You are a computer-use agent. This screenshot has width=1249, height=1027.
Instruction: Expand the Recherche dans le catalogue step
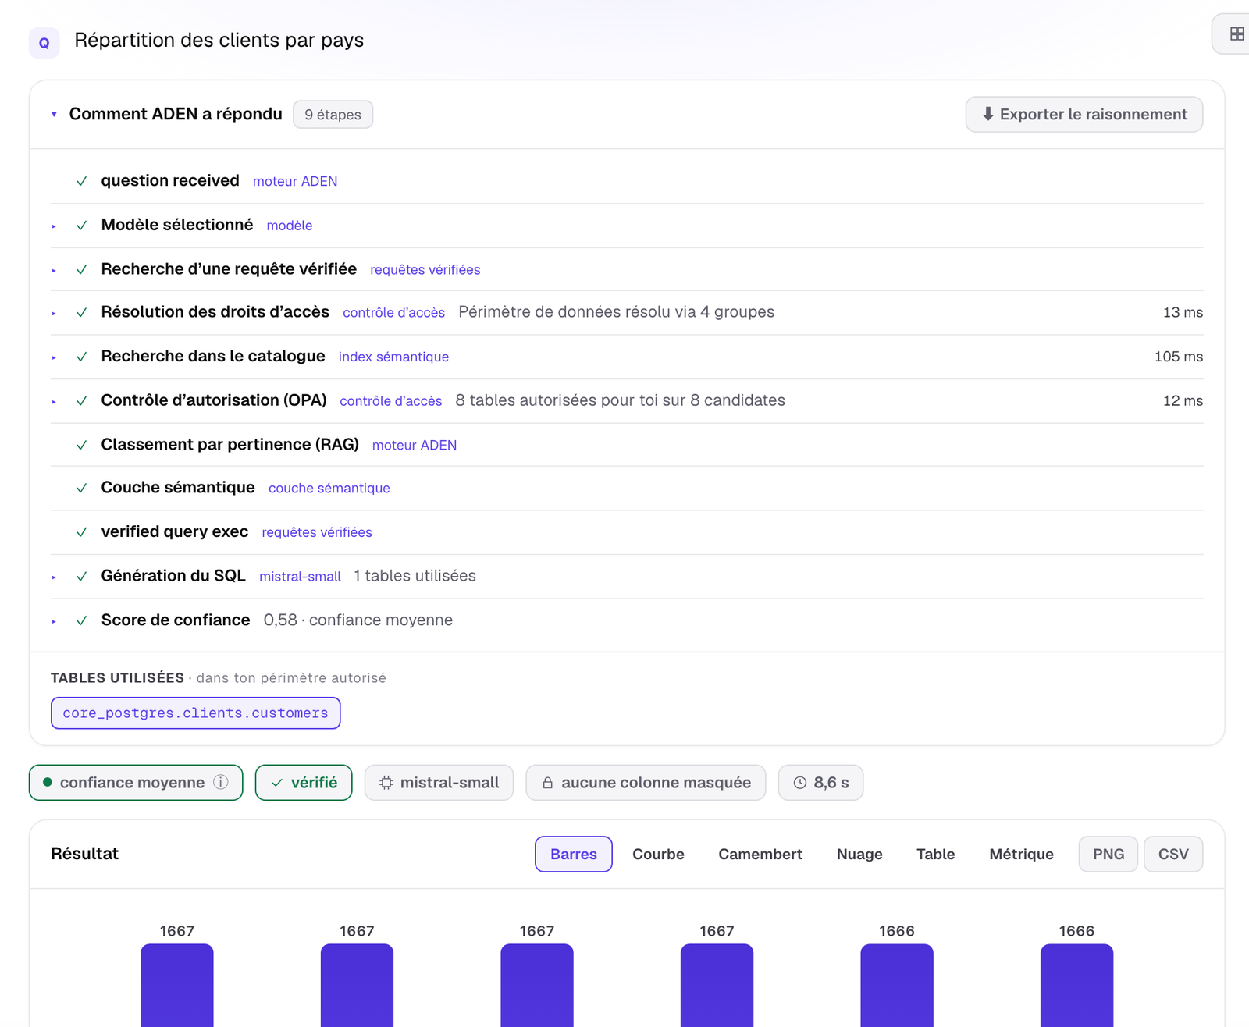54,357
